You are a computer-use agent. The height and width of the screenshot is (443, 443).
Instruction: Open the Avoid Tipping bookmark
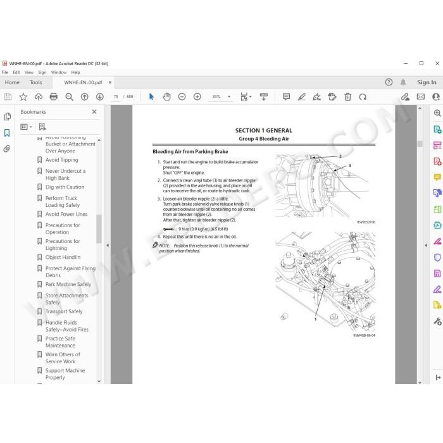click(x=61, y=160)
